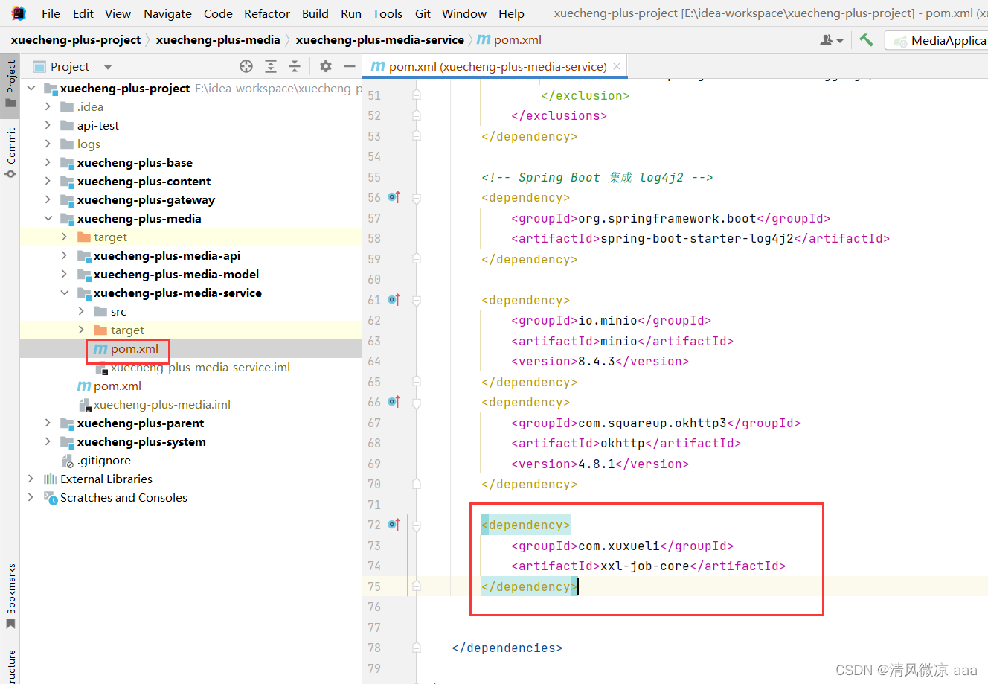This screenshot has width=988, height=684.
Task: Select pom.xml under xuecheng-plus-media-service
Action: click(134, 348)
